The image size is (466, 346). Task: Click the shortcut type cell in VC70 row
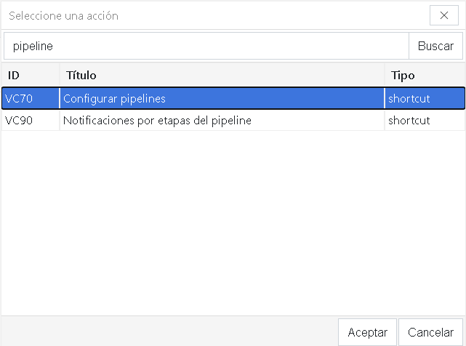tap(423, 98)
